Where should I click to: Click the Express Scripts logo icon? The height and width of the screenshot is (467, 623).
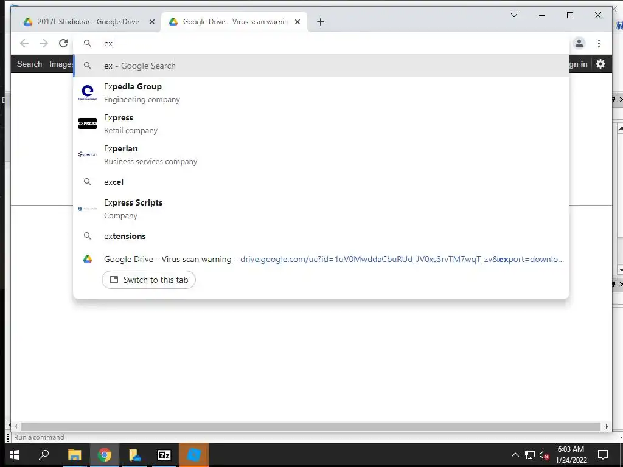(x=88, y=209)
